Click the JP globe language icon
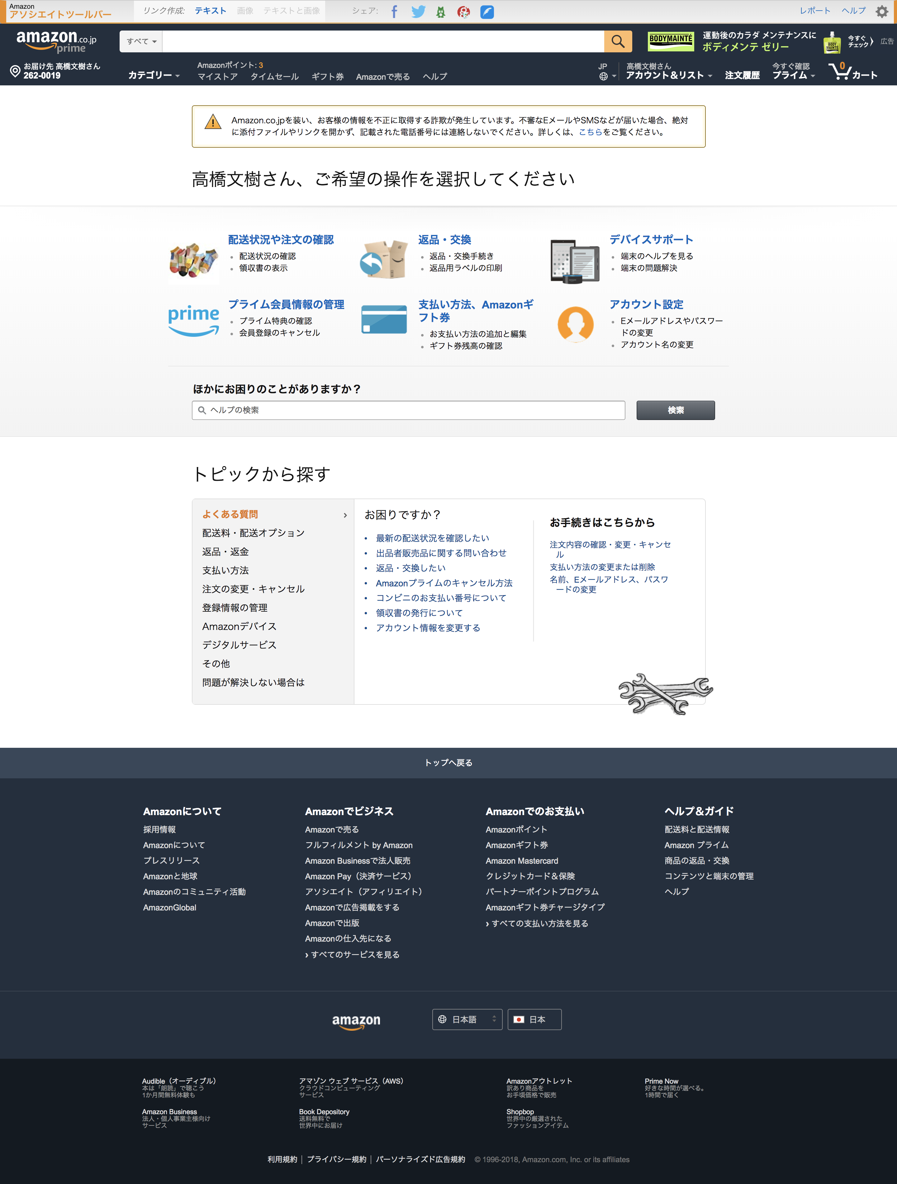The width and height of the screenshot is (897, 1184). tap(606, 71)
